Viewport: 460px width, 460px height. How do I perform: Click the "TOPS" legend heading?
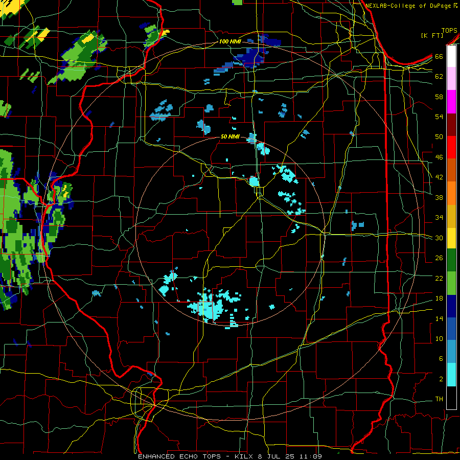[449, 30]
